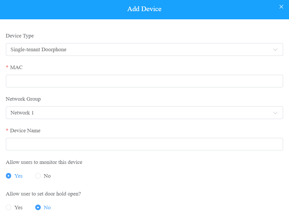Close the Add Device dialog
Screen dimensions: 289x216
click(281, 7)
